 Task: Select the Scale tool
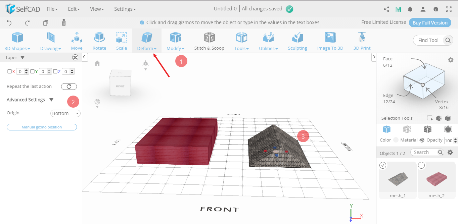coord(121,40)
